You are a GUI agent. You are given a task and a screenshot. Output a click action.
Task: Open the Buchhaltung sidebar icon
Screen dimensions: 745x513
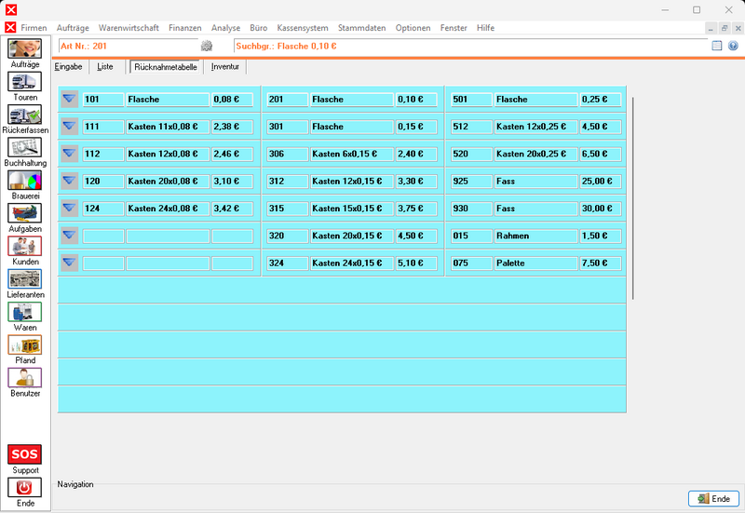pos(25,147)
